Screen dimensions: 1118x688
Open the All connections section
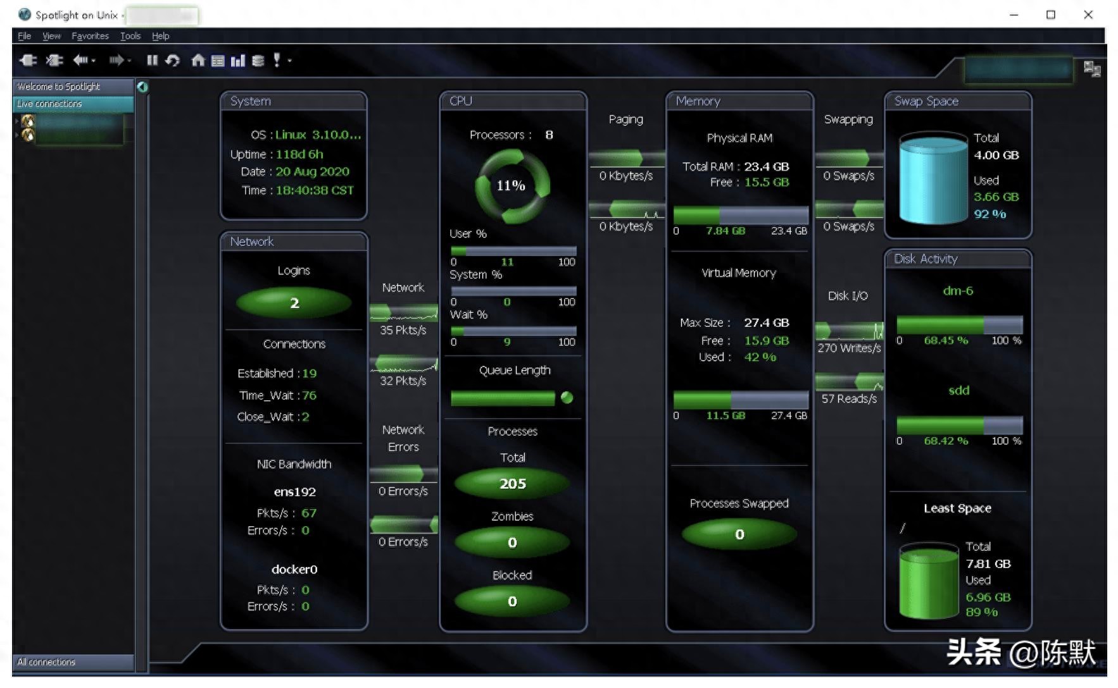(73, 662)
